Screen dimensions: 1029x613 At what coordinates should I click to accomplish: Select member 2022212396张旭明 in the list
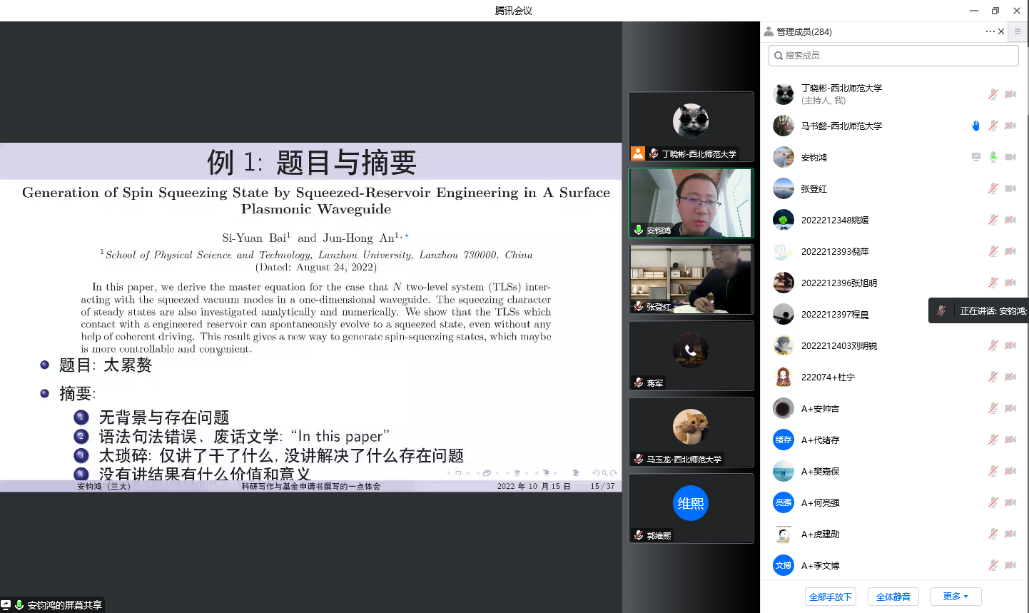tap(838, 283)
